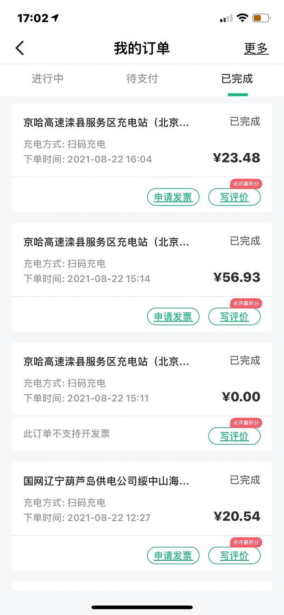Tap 写评价 for the ¥23.48 order

234,197
